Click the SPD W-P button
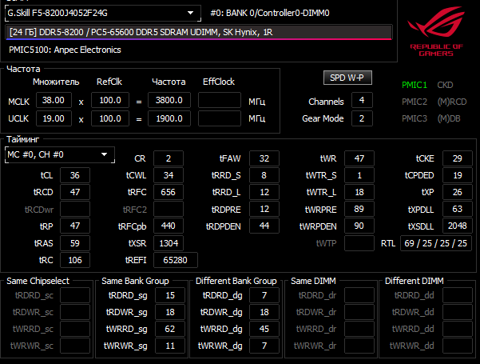The image size is (480, 364). pos(347,78)
